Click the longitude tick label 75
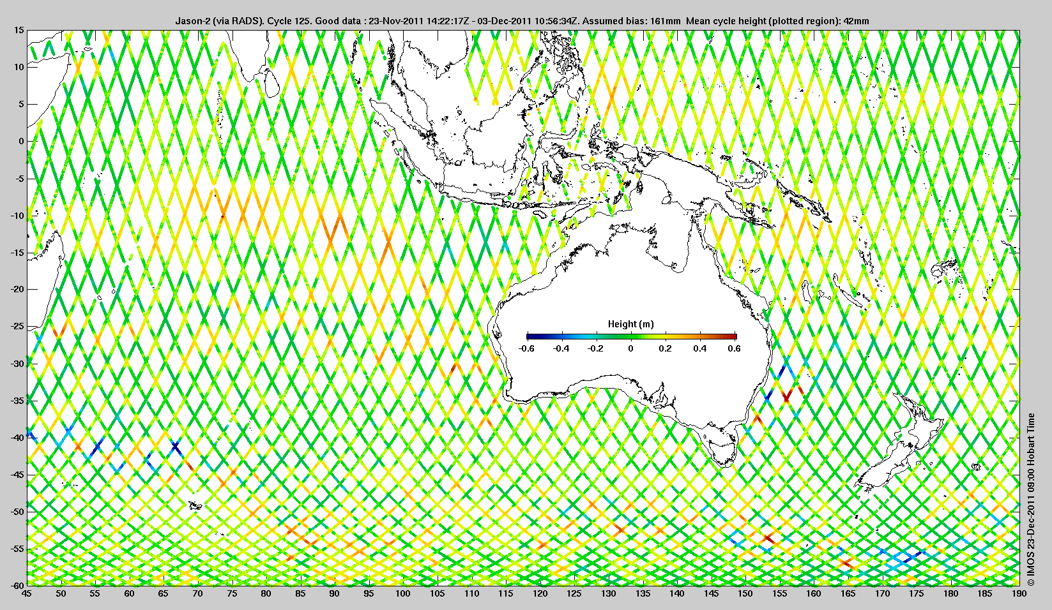 pos(232,593)
